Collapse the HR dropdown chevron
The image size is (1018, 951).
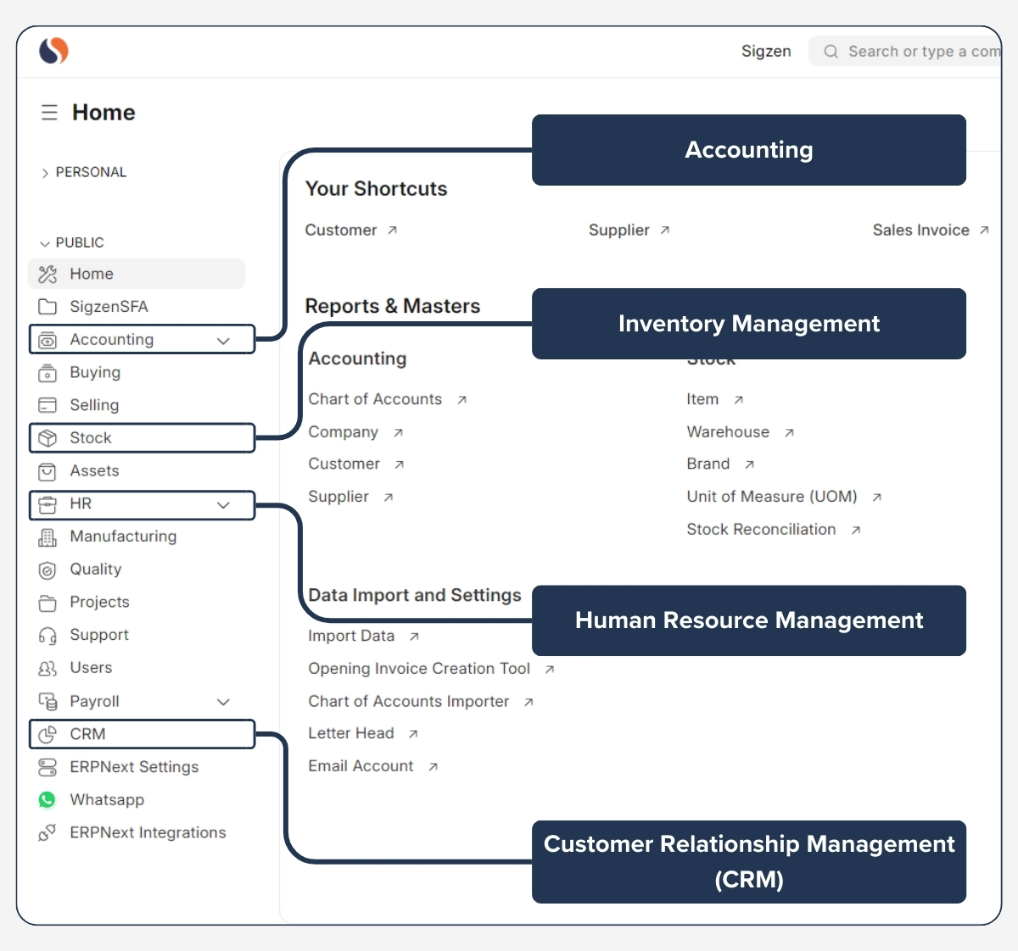(x=224, y=505)
